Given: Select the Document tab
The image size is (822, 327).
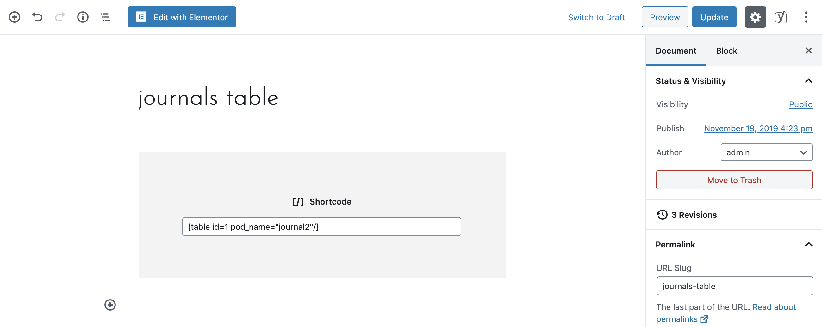Looking at the screenshot, I should [676, 51].
